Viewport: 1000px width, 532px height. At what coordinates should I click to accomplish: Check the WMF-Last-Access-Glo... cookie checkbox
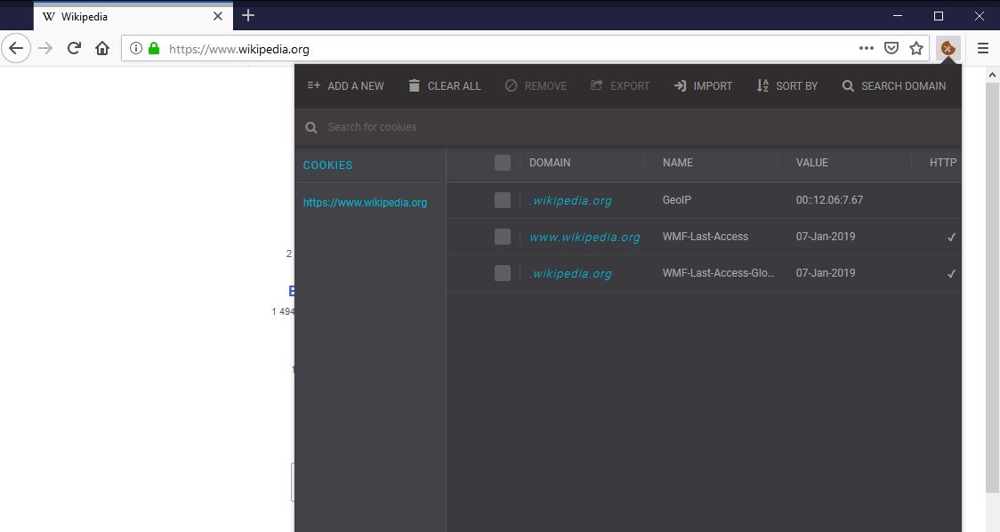click(x=503, y=273)
